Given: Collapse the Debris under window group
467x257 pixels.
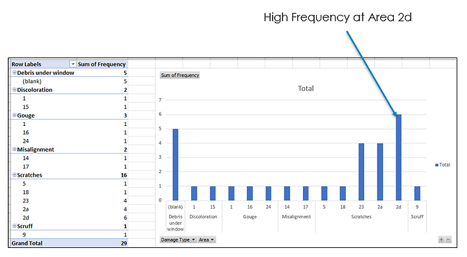Looking at the screenshot, I should click(x=14, y=72).
